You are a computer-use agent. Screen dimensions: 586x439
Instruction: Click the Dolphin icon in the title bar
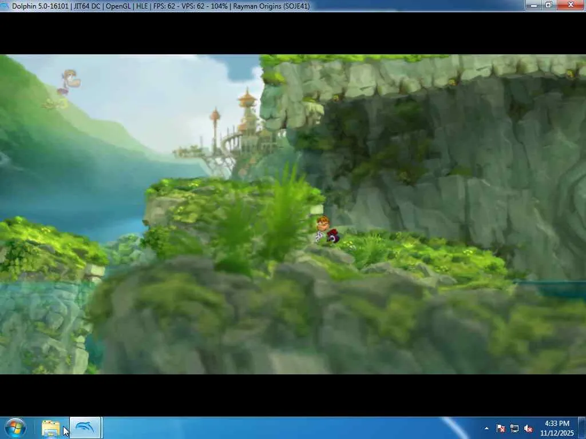(x=5, y=6)
